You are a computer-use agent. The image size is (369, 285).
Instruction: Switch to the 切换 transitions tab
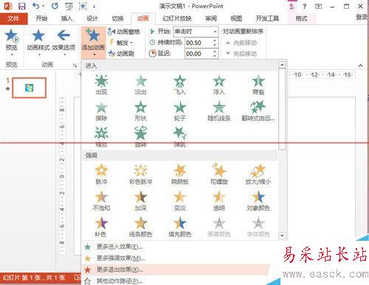click(x=117, y=18)
